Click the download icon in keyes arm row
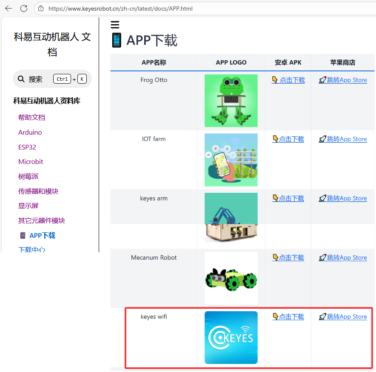This screenshot has height=372, width=376. click(x=276, y=198)
